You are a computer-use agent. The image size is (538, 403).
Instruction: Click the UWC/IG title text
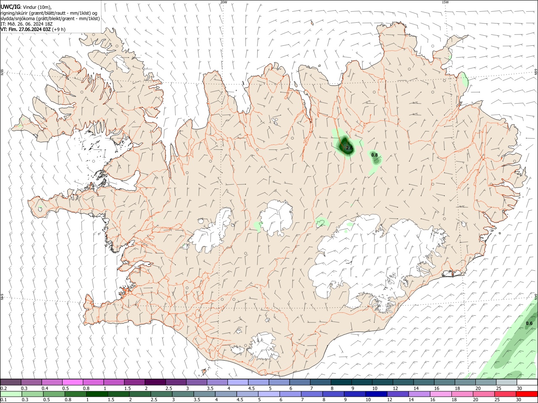pos(10,6)
